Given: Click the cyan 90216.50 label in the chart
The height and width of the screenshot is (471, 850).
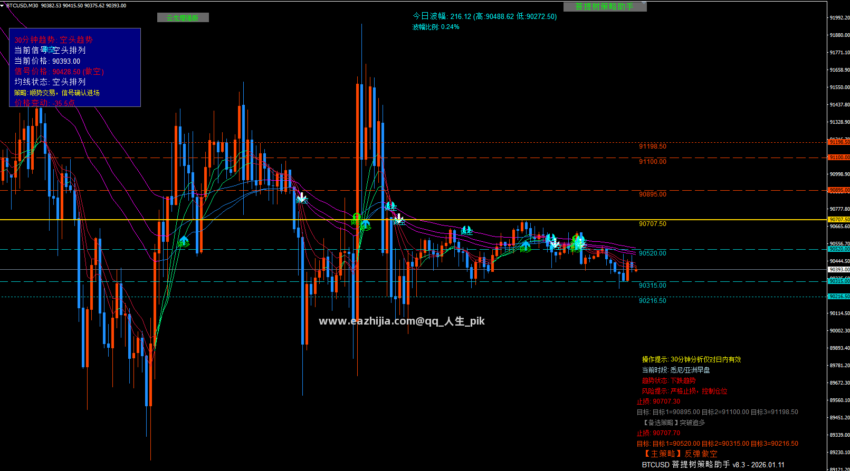Looking at the screenshot, I should click(652, 300).
